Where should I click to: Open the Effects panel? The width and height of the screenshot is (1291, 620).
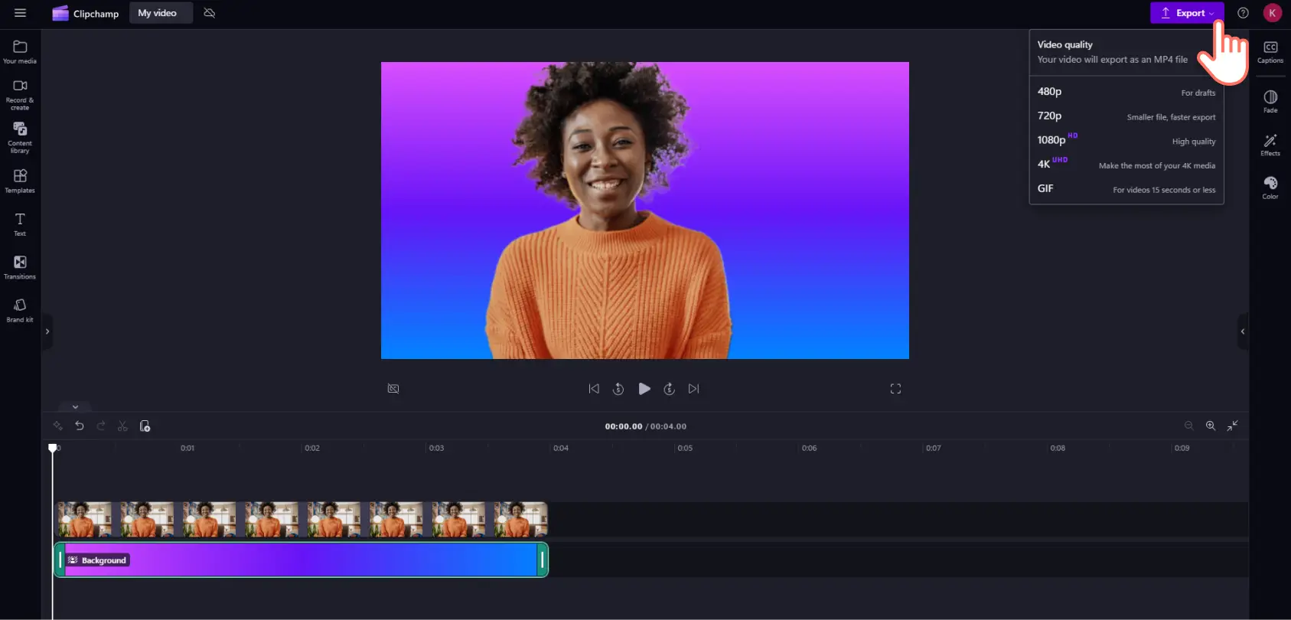click(x=1270, y=145)
